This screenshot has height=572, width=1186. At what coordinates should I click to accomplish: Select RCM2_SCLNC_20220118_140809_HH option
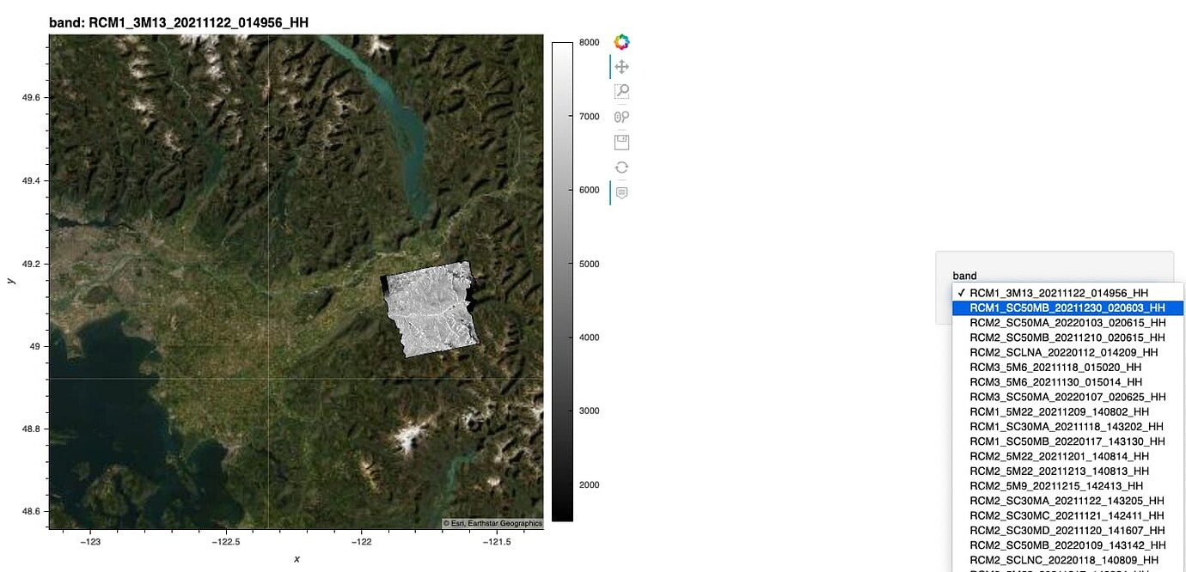pyautogui.click(x=1067, y=560)
